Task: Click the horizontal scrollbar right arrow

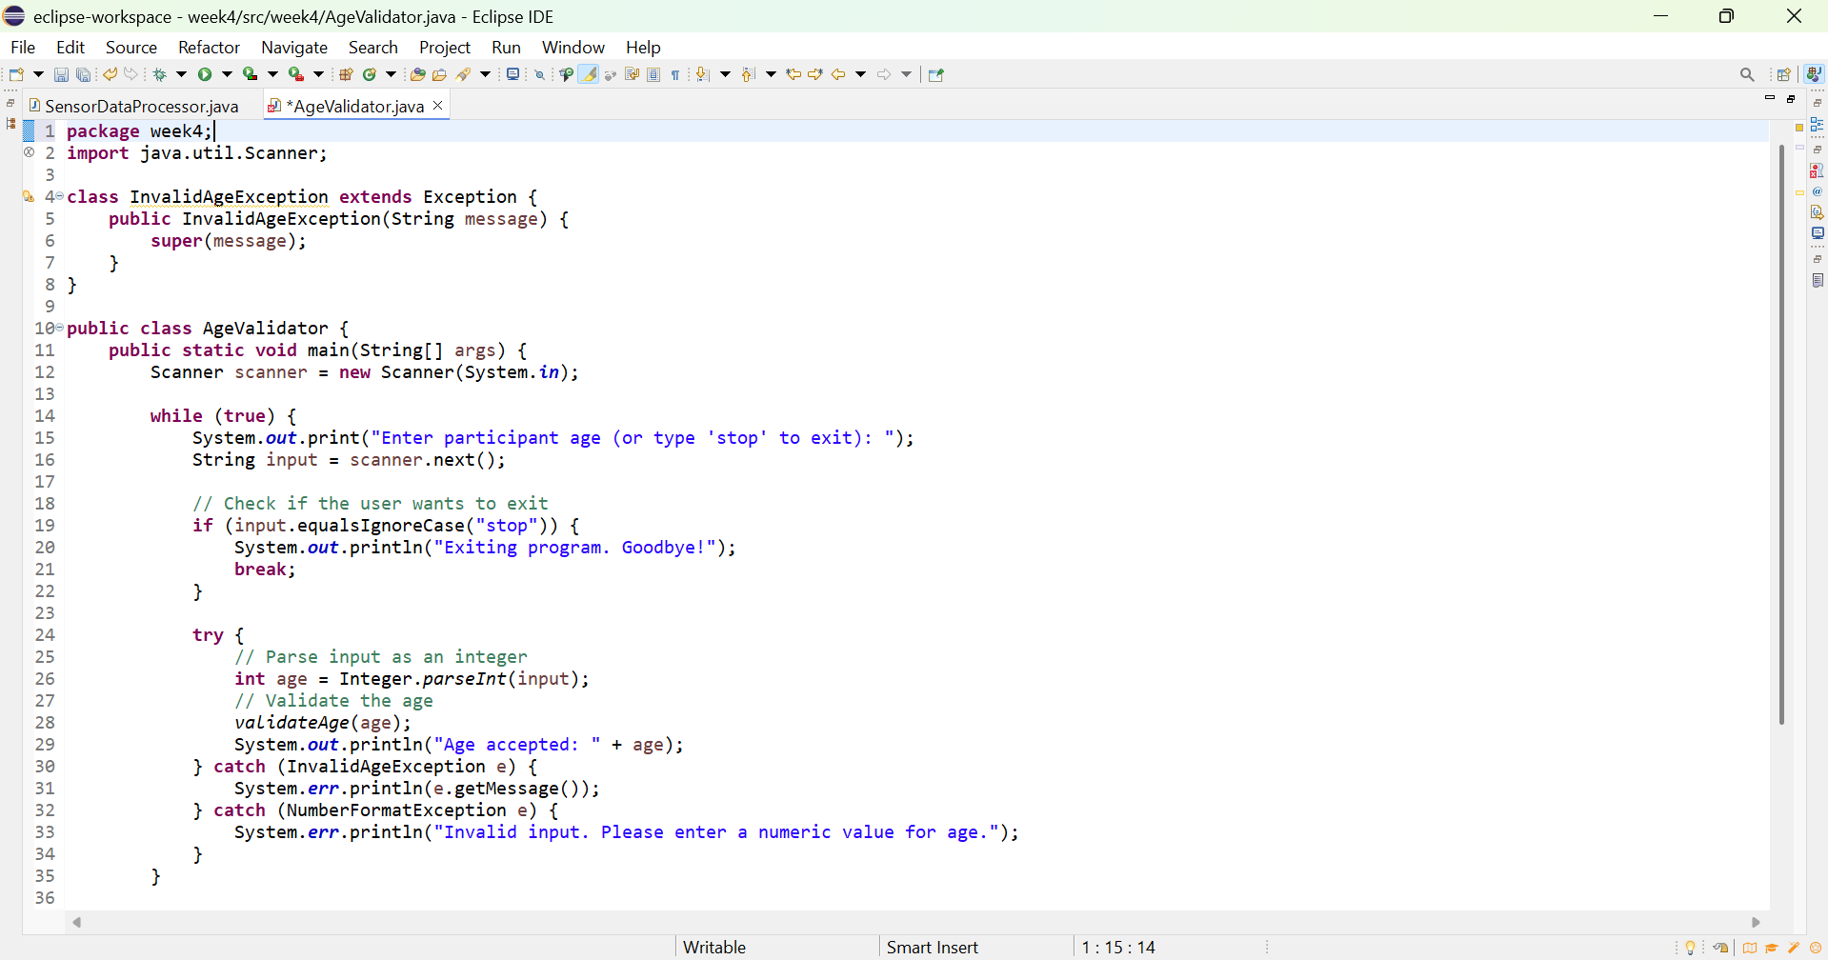Action: [1757, 922]
